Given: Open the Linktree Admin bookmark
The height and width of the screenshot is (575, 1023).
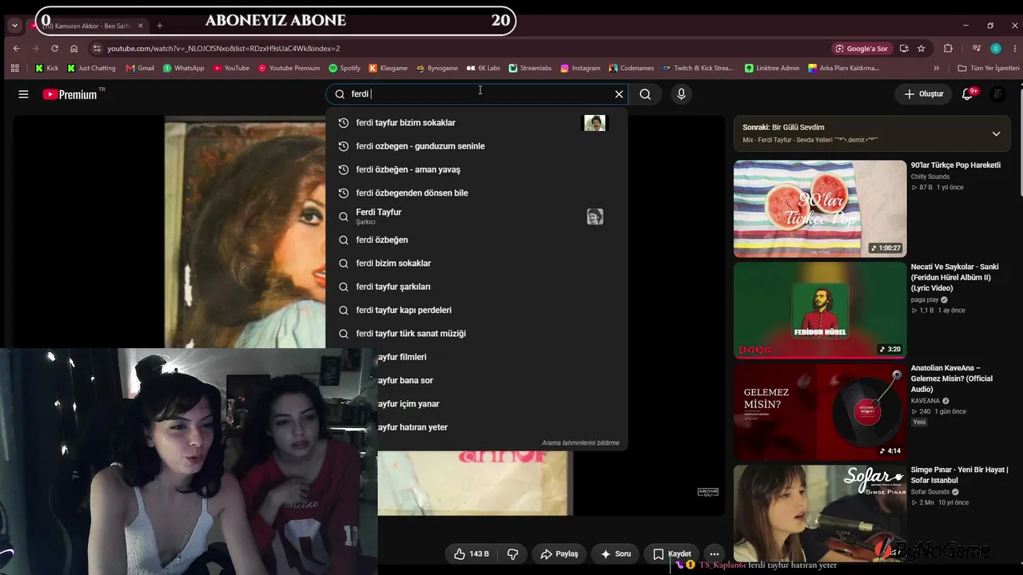Looking at the screenshot, I should pyautogui.click(x=771, y=68).
